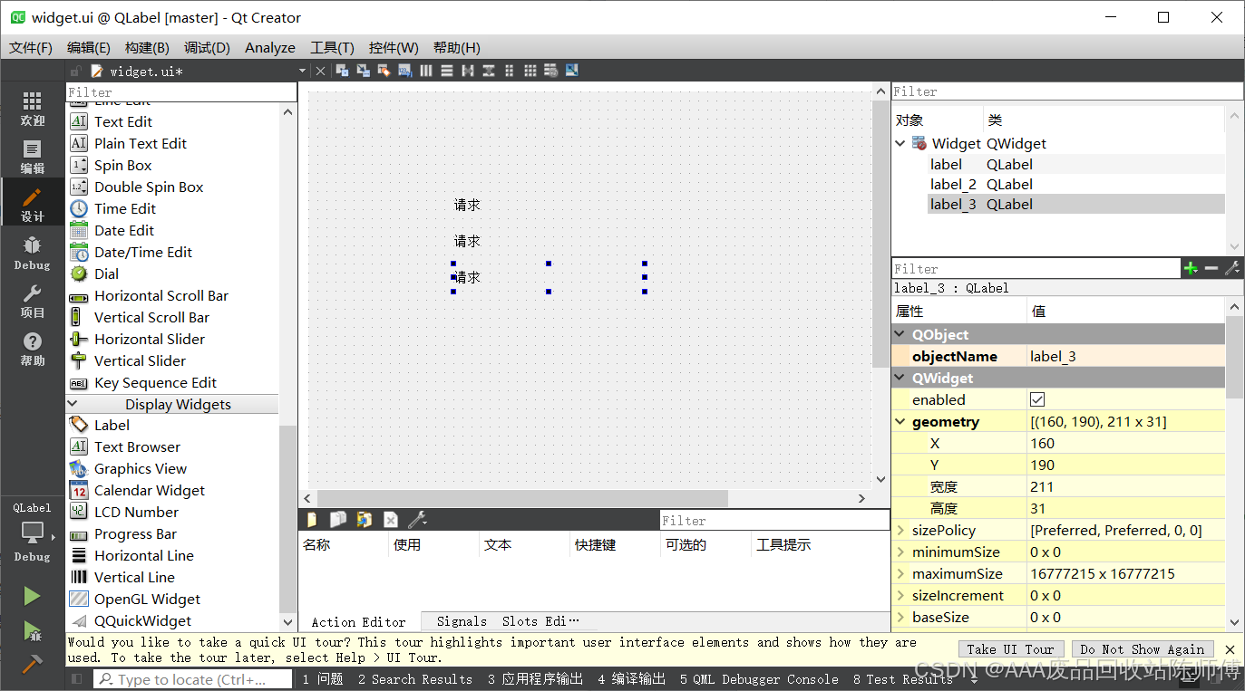
Task: Click the Adjust Size icon
Action: (x=572, y=71)
